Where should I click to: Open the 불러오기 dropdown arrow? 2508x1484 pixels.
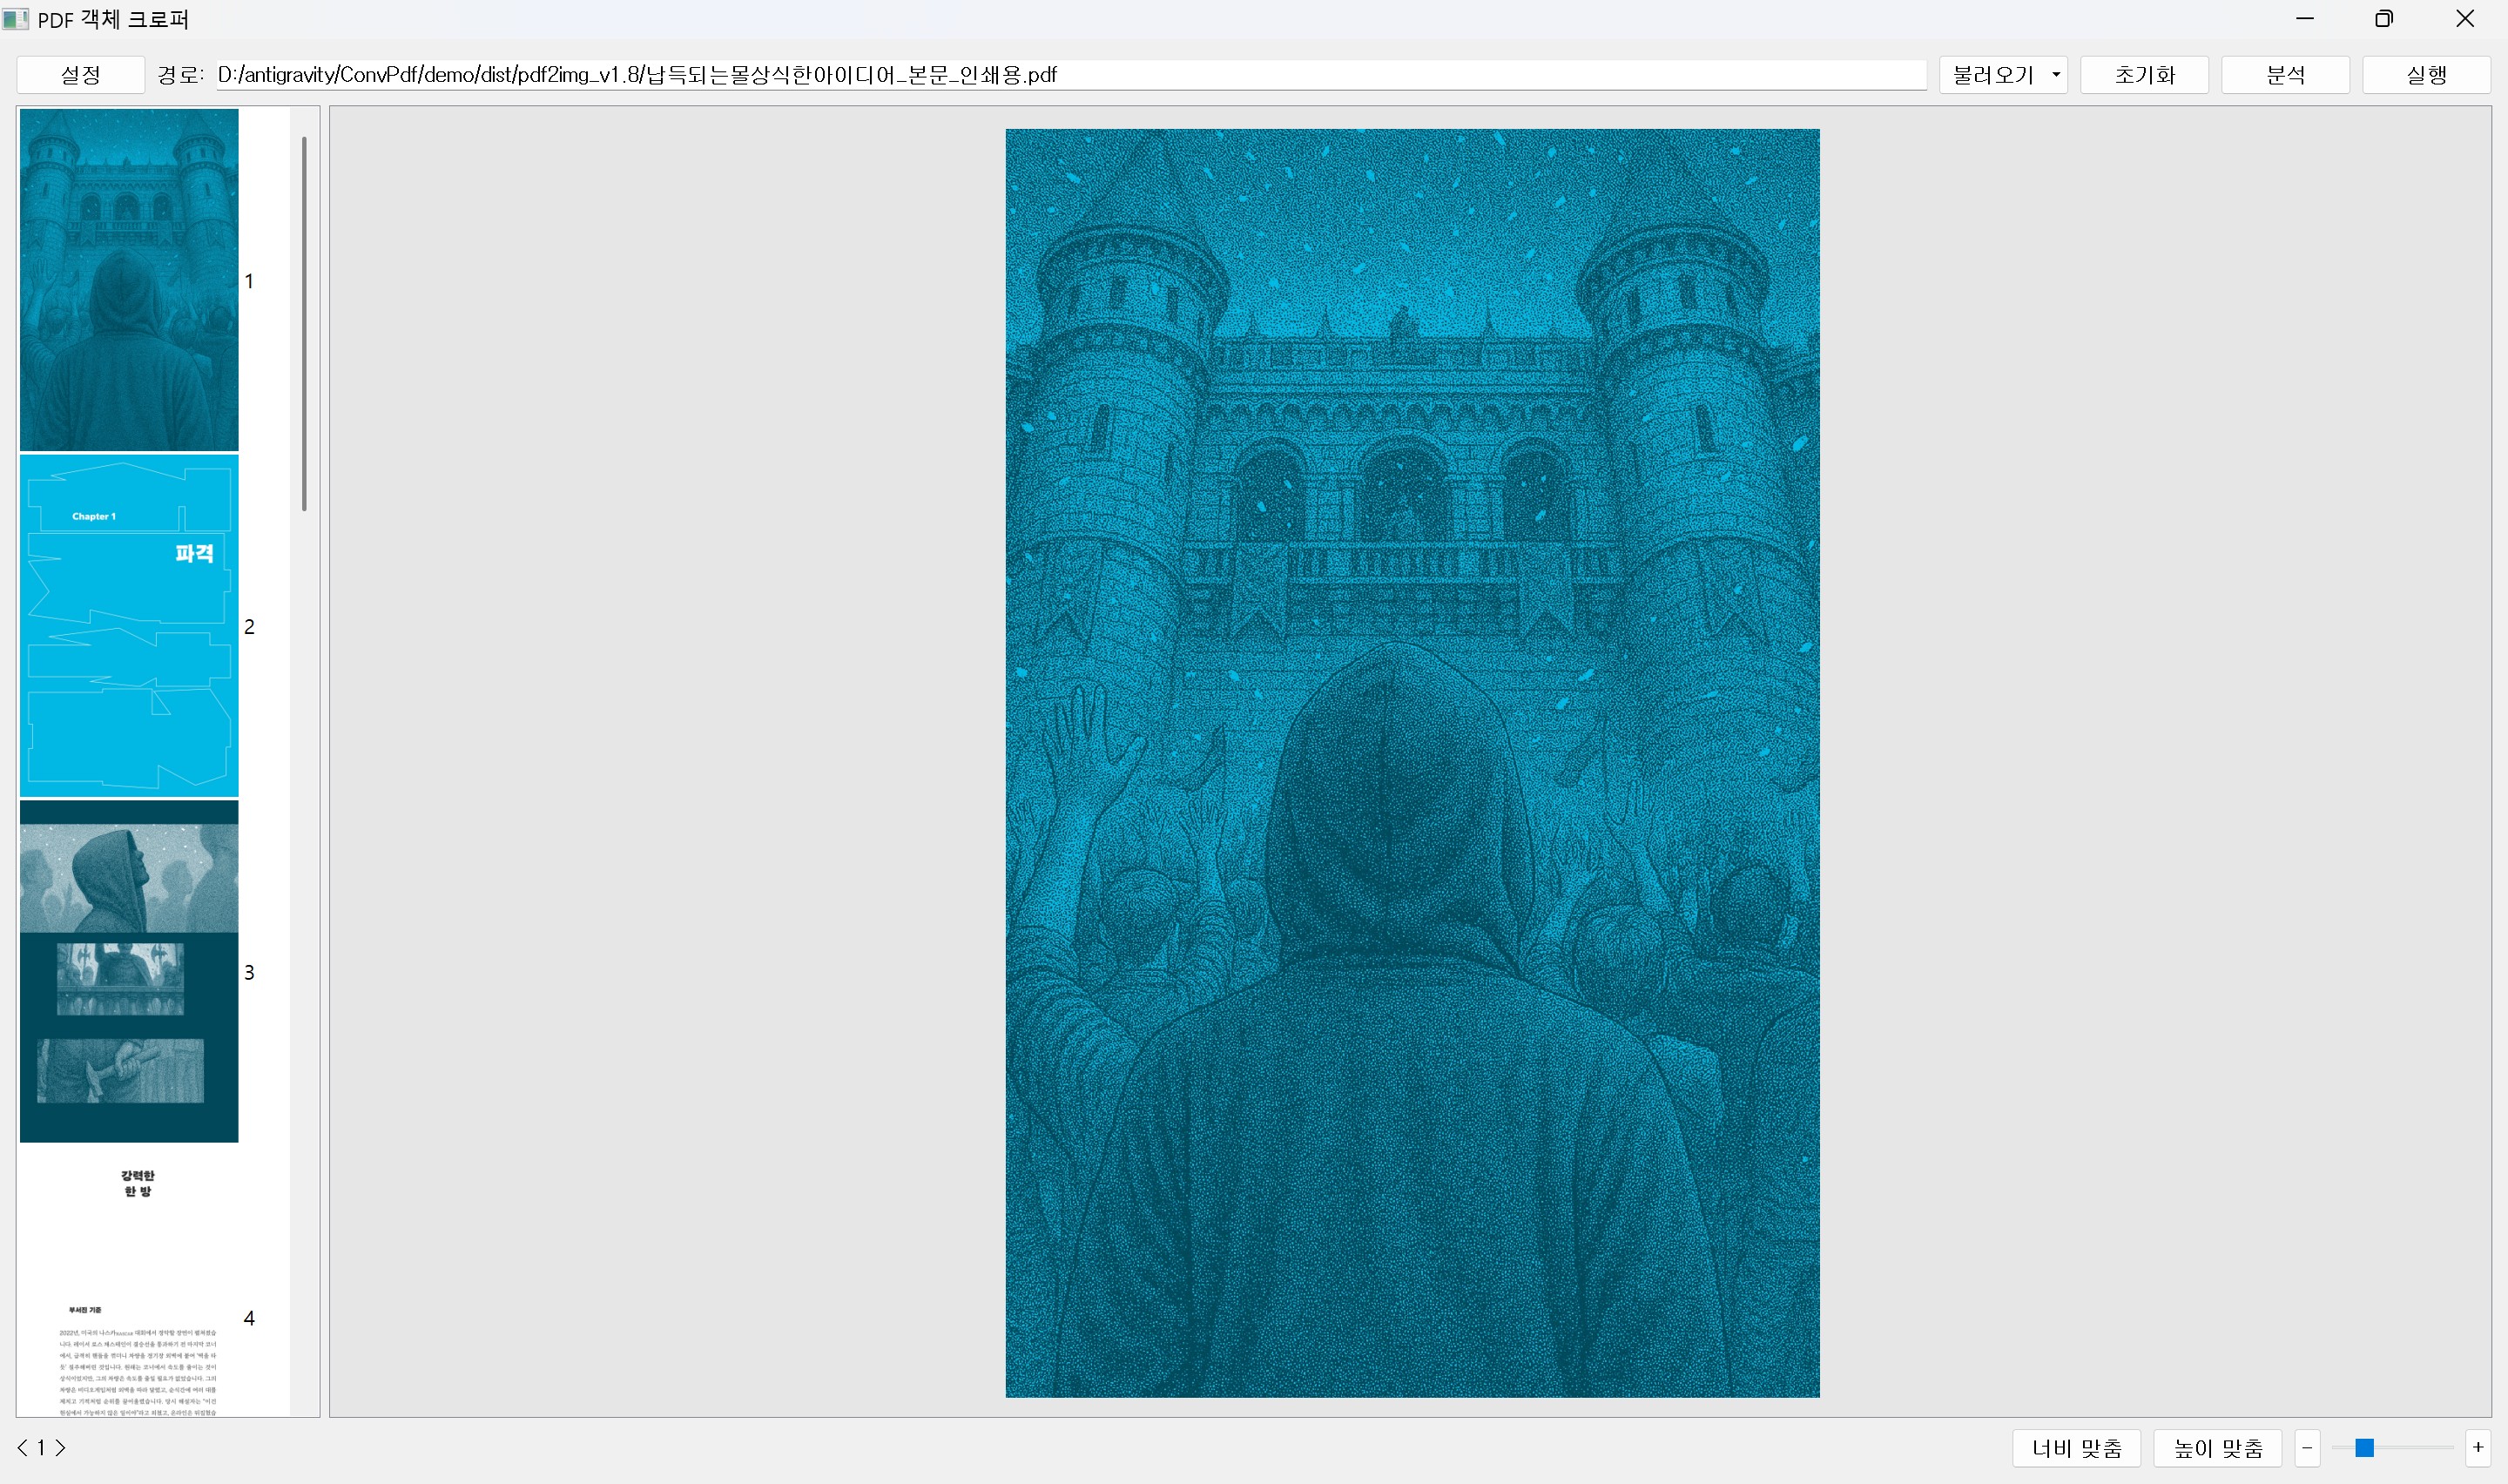pos(2055,75)
